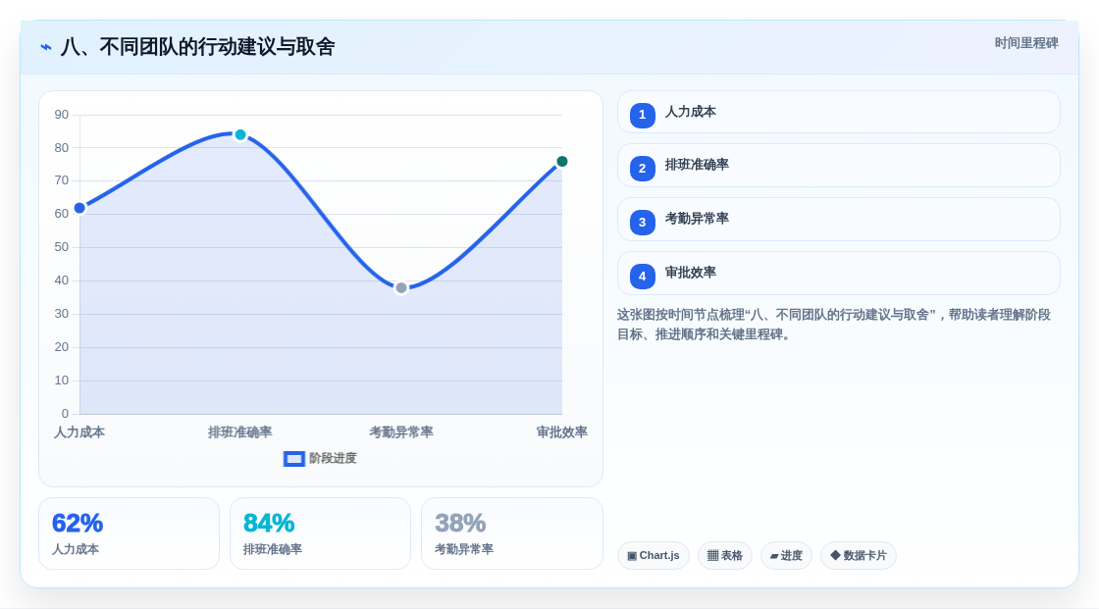The width and height of the screenshot is (1099, 609).
Task: Click the 数据卡片 tag
Action: [859, 556]
